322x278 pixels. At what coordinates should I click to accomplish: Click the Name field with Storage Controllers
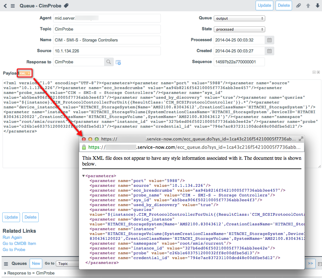(107, 40)
